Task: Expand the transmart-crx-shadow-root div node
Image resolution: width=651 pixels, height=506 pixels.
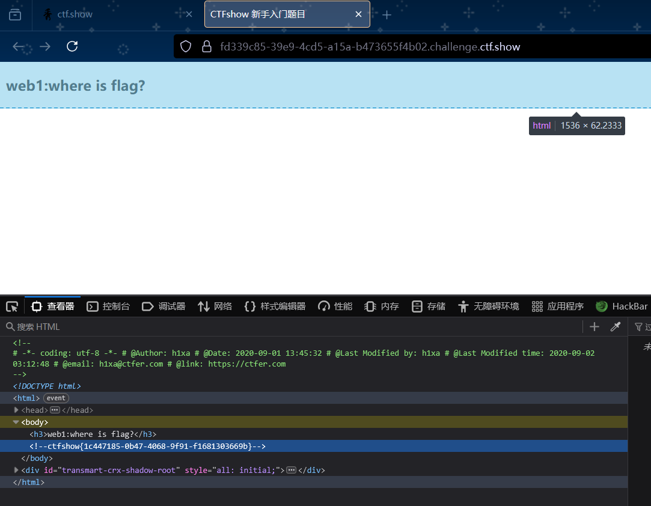Action: pos(16,471)
